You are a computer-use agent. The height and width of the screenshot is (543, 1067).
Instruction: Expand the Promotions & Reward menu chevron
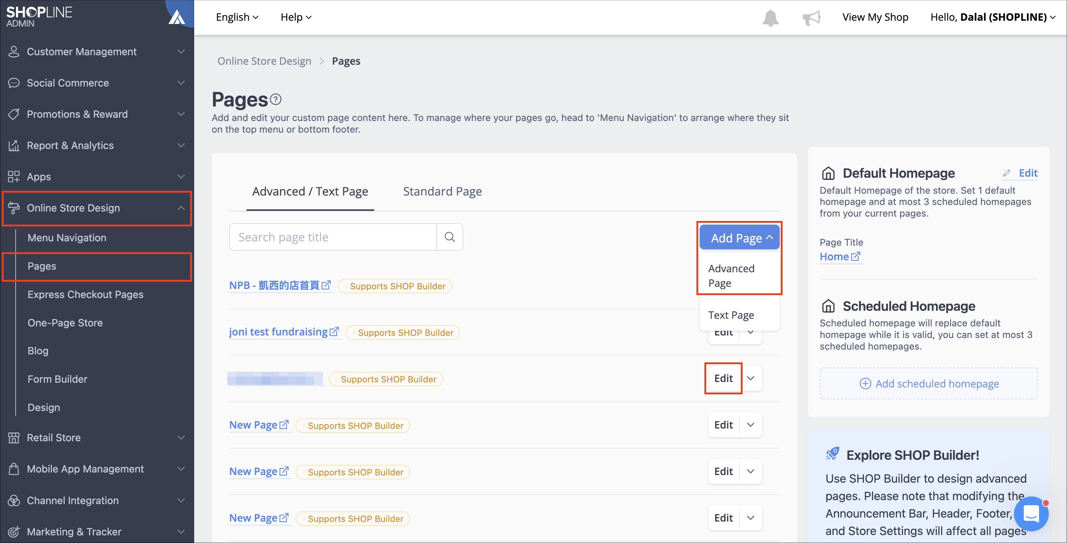[x=181, y=114]
